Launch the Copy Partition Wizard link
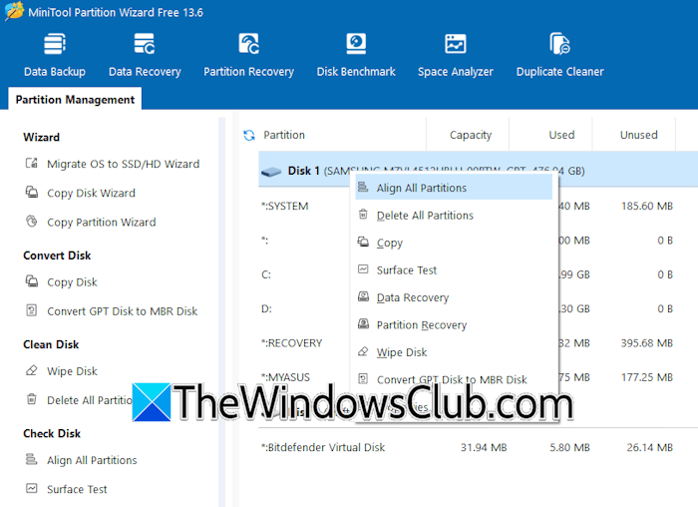 pyautogui.click(x=102, y=222)
